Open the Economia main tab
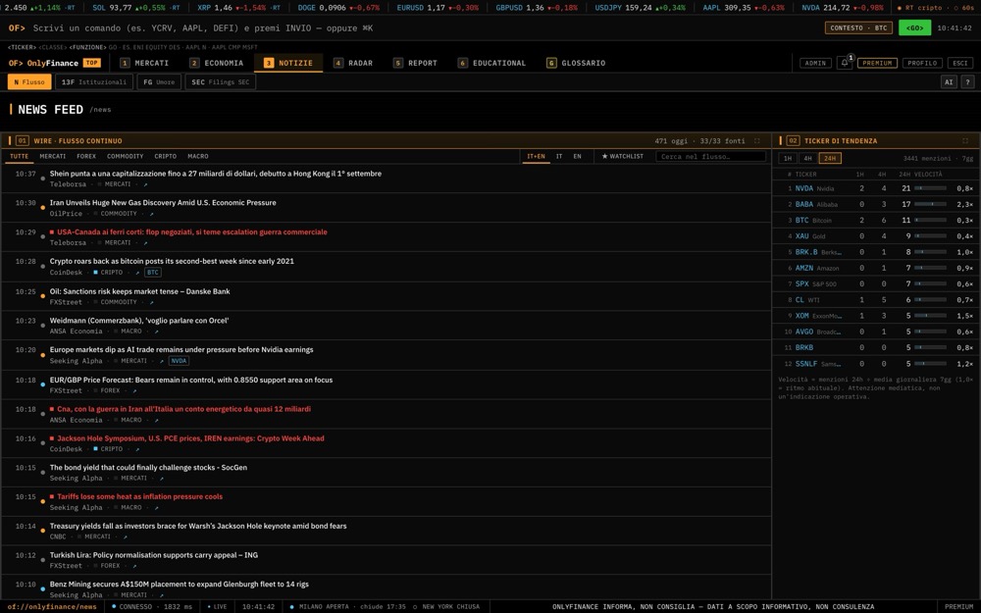Screen dimensions: 981x613 [217, 63]
